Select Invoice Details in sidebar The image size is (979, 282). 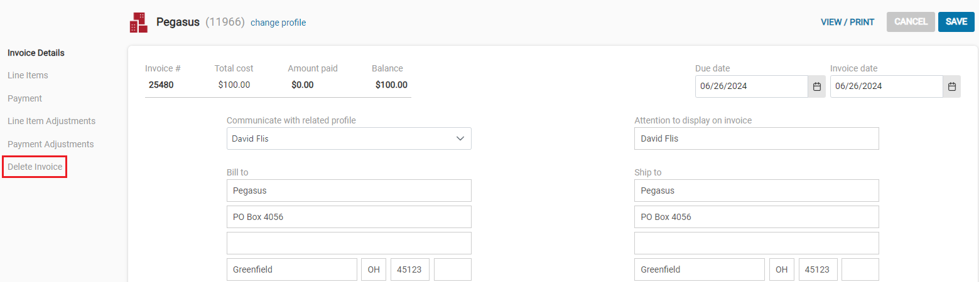click(36, 53)
